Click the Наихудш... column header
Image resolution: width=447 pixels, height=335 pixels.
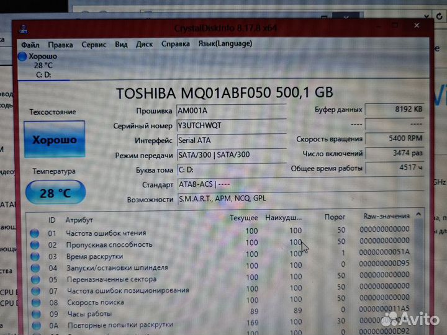tap(283, 218)
